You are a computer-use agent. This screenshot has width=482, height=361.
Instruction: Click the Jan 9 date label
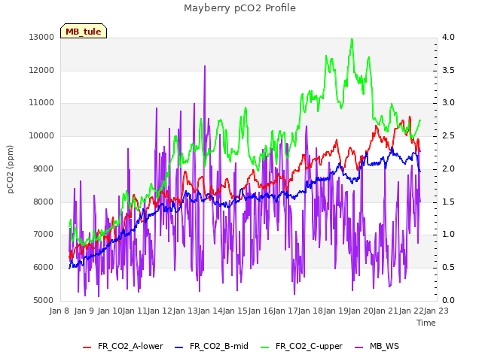(x=84, y=311)
